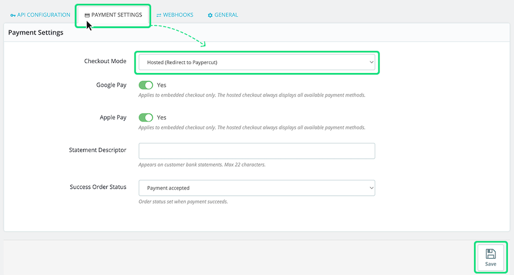Click the Save button
This screenshot has width=514, height=275.
[x=490, y=258]
